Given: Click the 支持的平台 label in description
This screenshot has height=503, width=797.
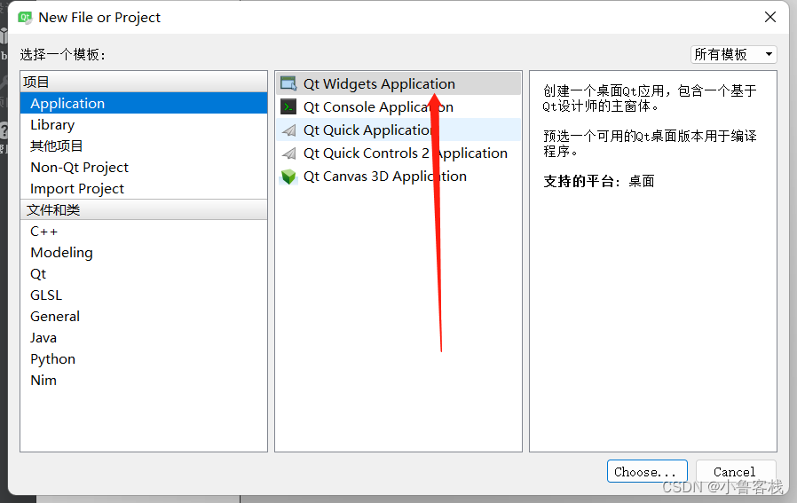Looking at the screenshot, I should 581,181.
